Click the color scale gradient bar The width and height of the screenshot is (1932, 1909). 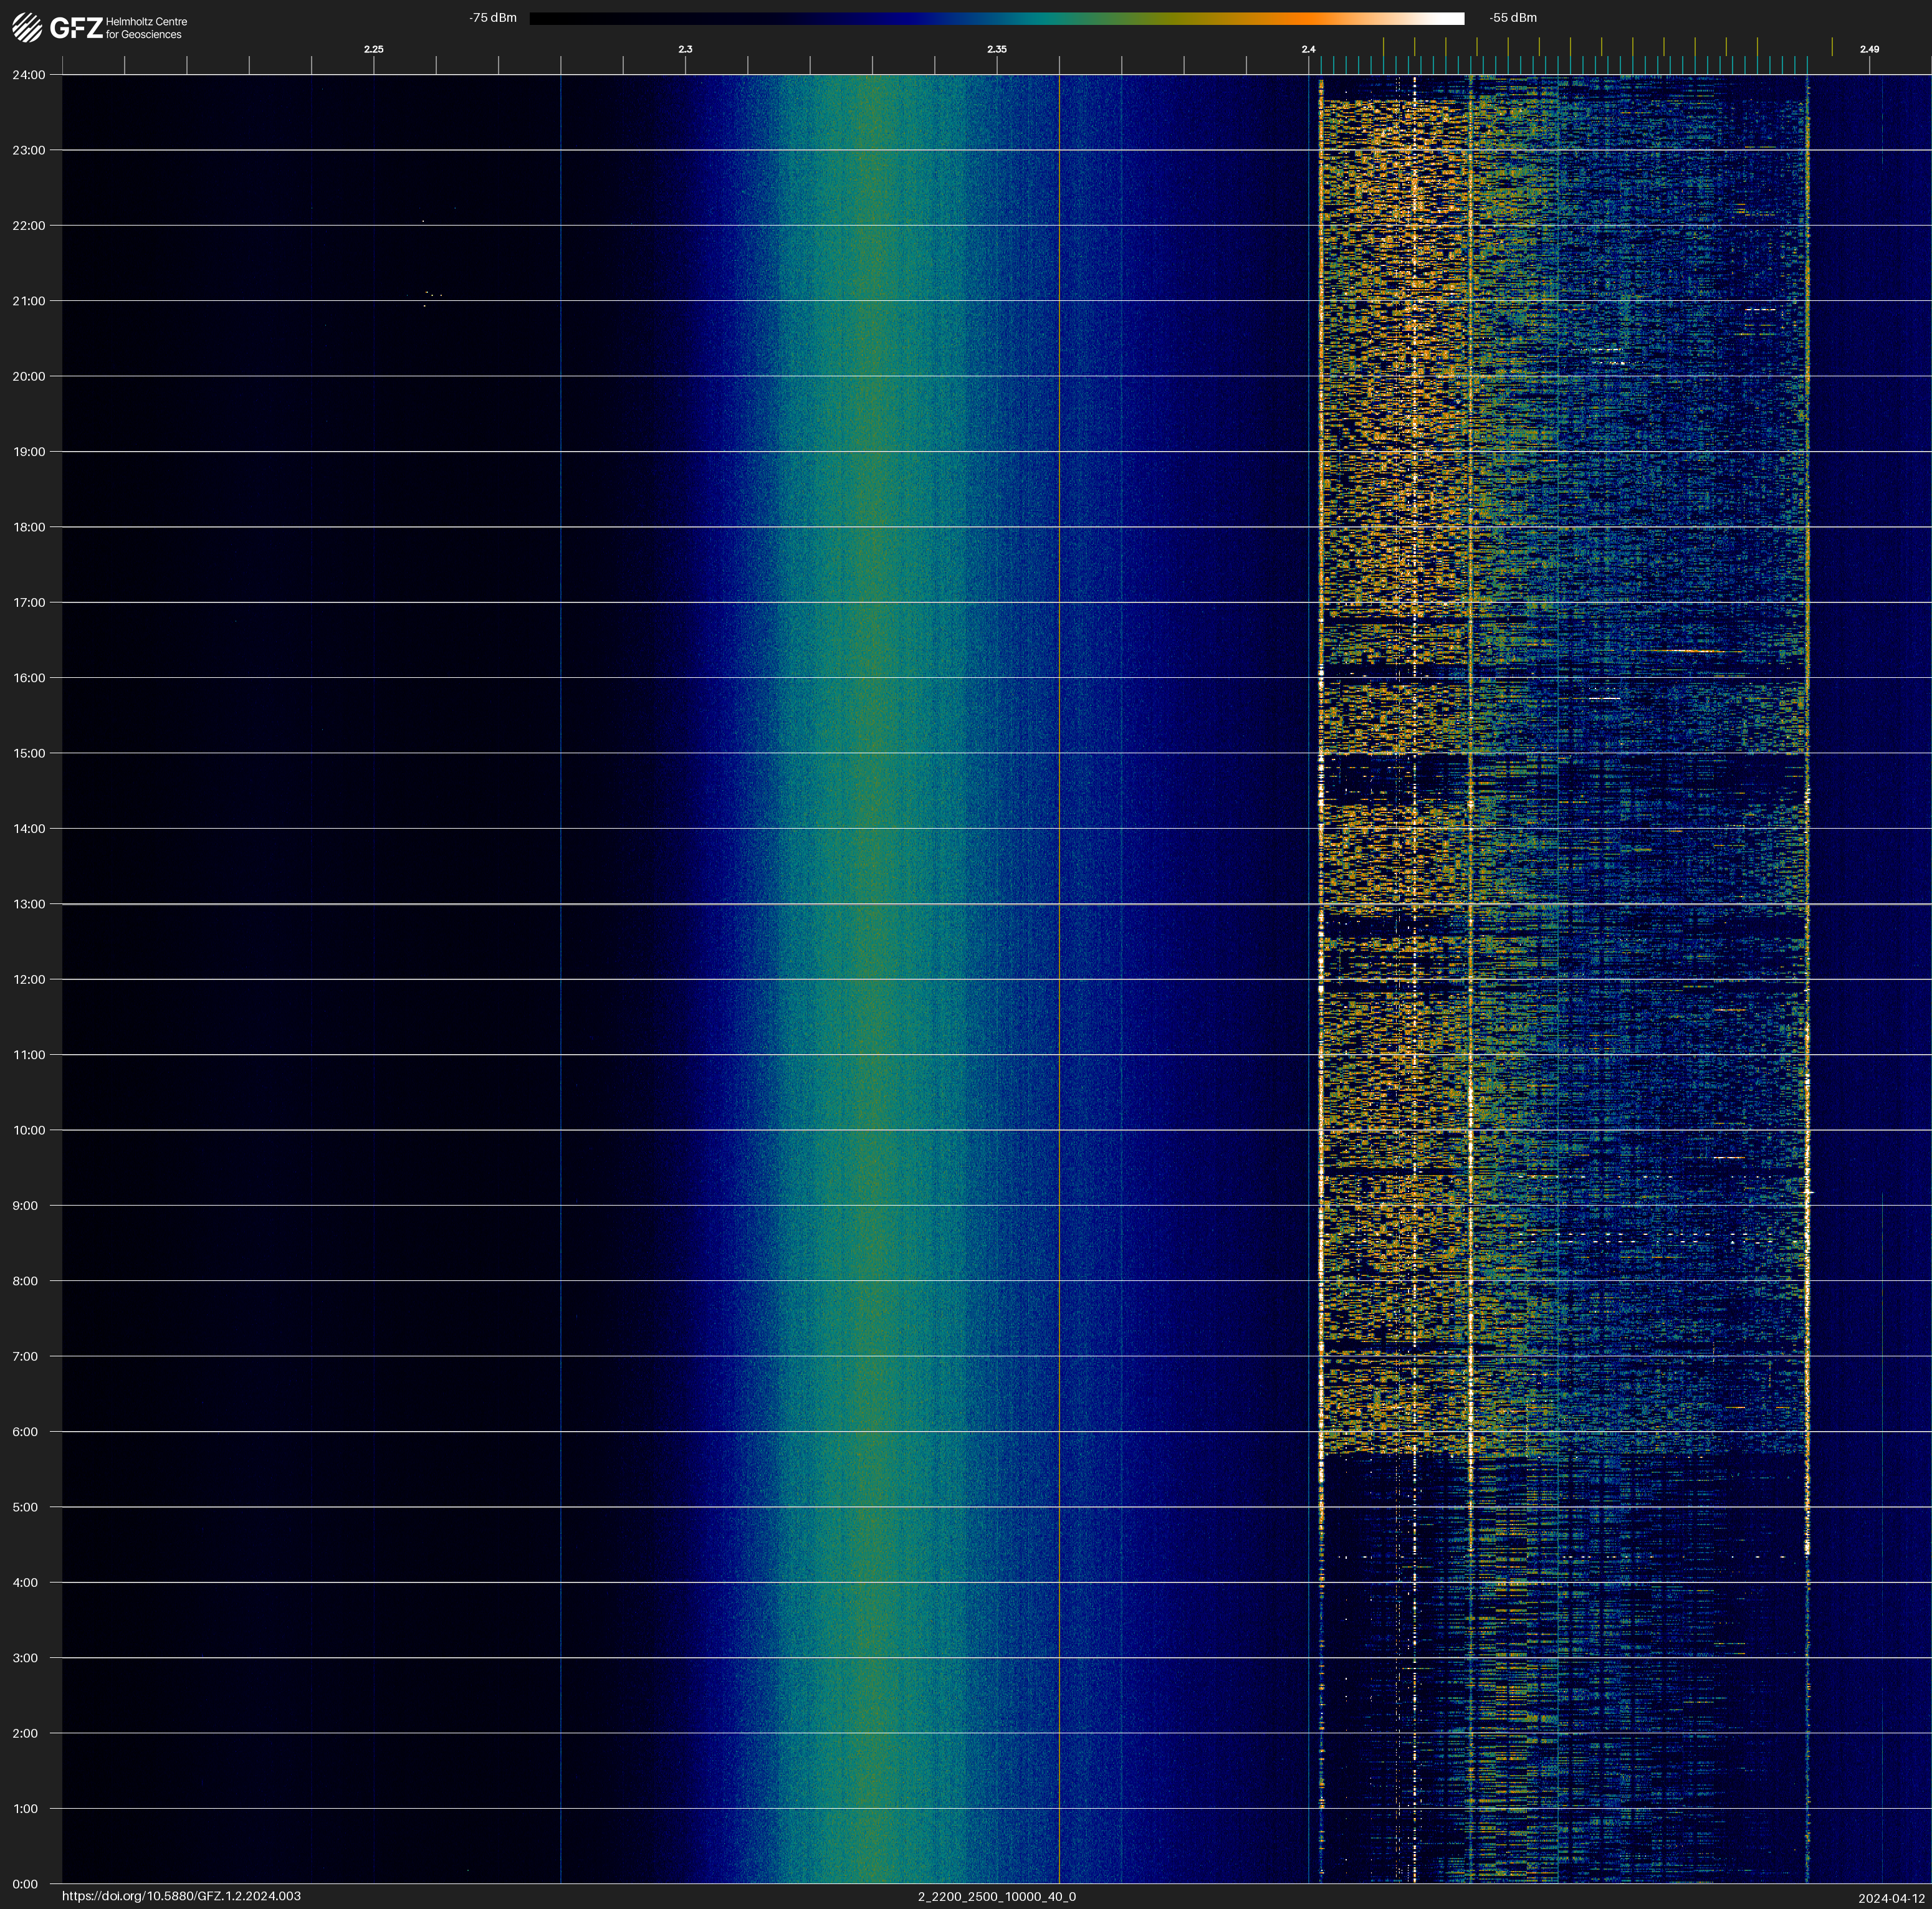(x=996, y=18)
